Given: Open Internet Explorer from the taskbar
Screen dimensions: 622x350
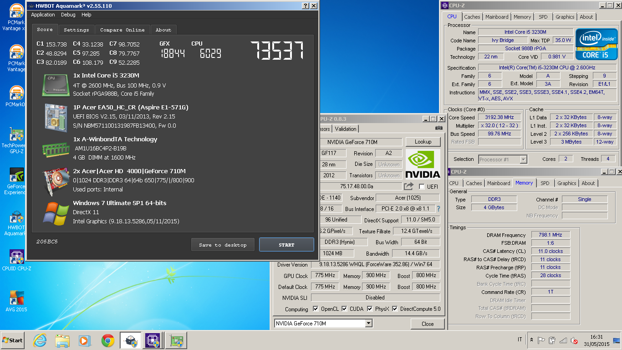Looking at the screenshot, I should 40,340.
